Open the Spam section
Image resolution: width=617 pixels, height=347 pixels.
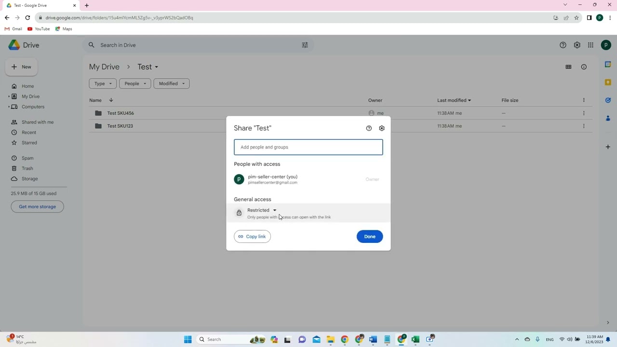coord(27,158)
